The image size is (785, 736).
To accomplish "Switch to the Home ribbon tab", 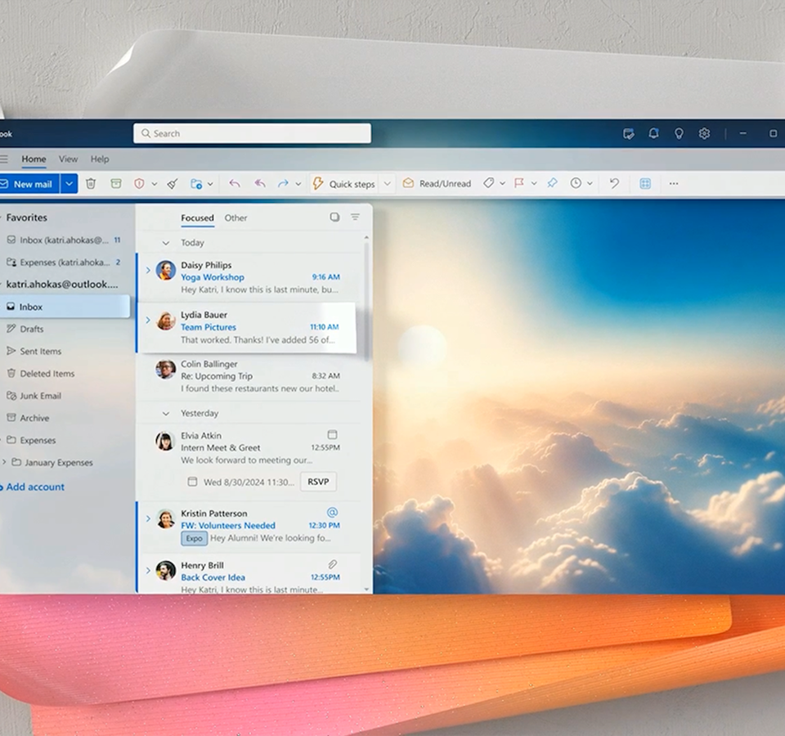I will 34,159.
